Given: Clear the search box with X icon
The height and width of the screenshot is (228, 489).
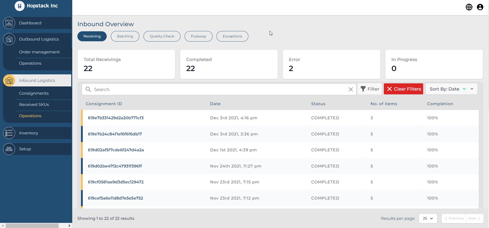Looking at the screenshot, I should coord(351,90).
